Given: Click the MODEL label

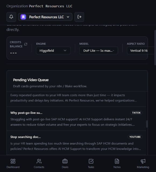Looking at the screenshot, I should pyautogui.click(x=84, y=44).
